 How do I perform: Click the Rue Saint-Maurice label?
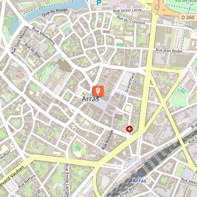point(20,40)
